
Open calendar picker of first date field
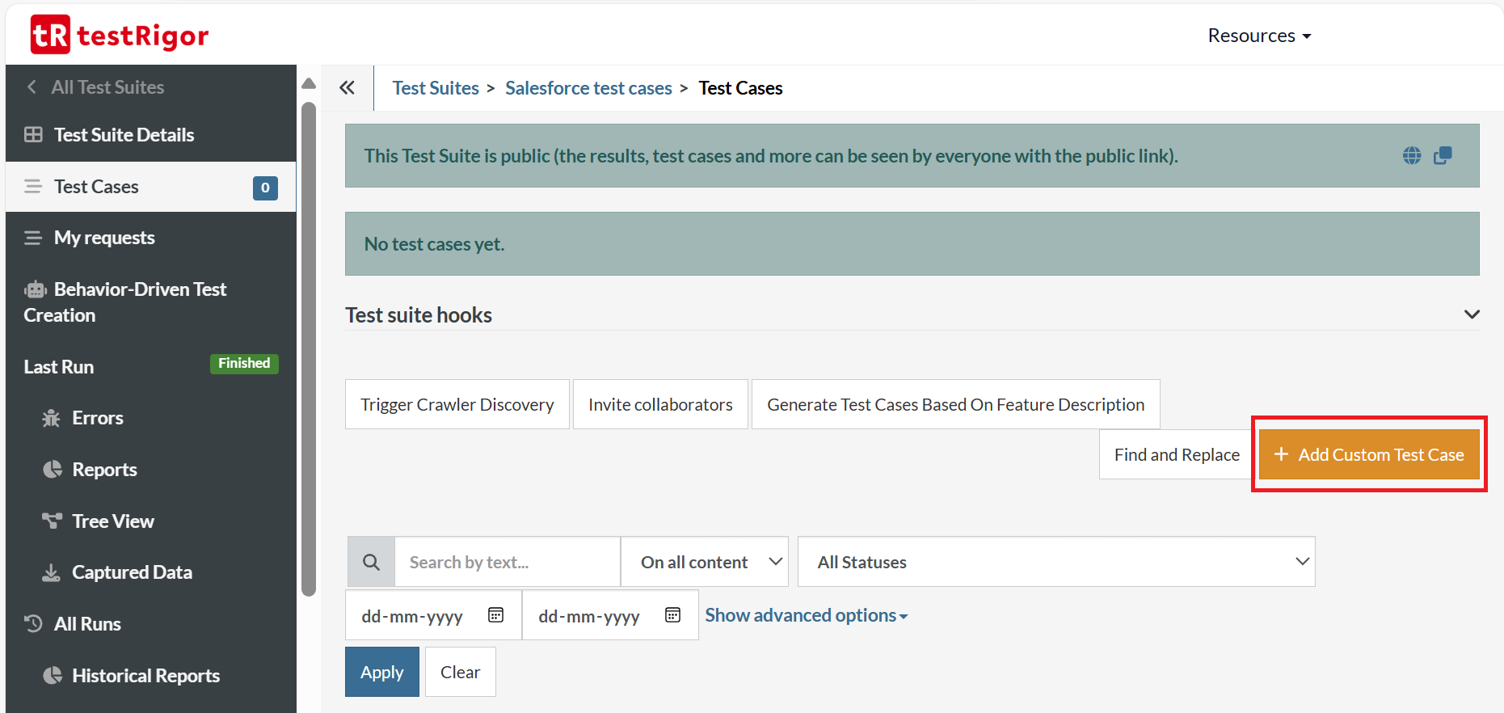click(x=496, y=615)
